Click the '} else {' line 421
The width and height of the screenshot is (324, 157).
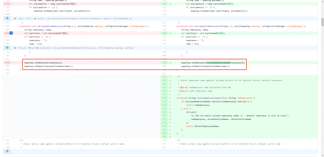(x=186, y=109)
